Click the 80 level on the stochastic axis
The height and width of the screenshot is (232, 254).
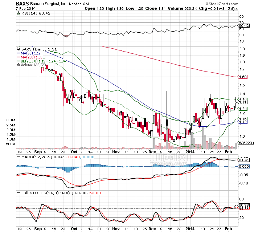coord(241,199)
